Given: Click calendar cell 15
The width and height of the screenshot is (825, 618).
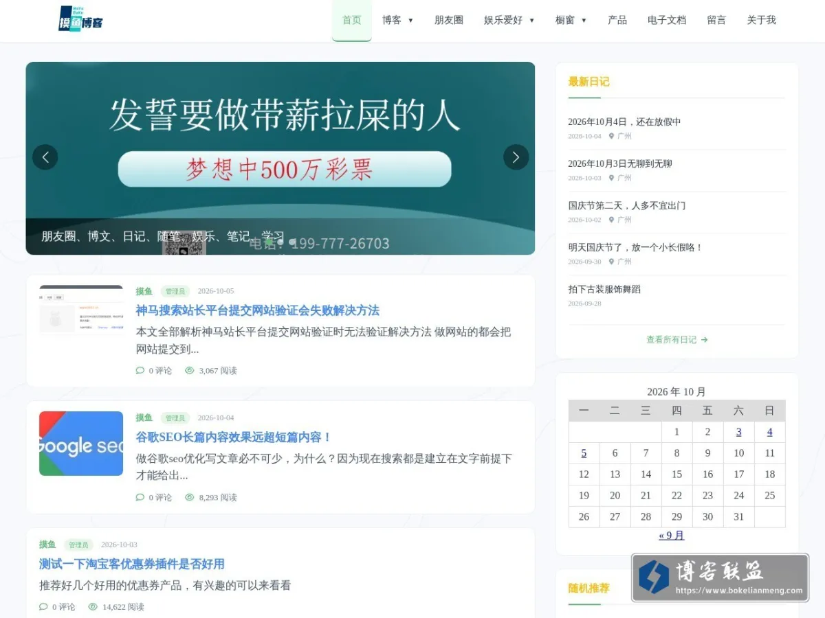Looking at the screenshot, I should 676,474.
